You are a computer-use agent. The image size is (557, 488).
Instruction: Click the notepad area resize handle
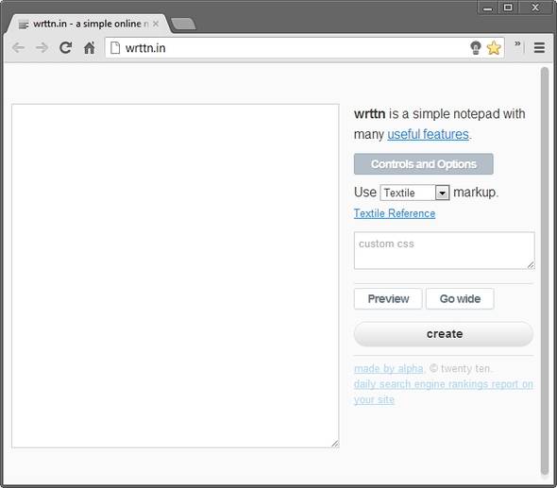[x=335, y=444]
